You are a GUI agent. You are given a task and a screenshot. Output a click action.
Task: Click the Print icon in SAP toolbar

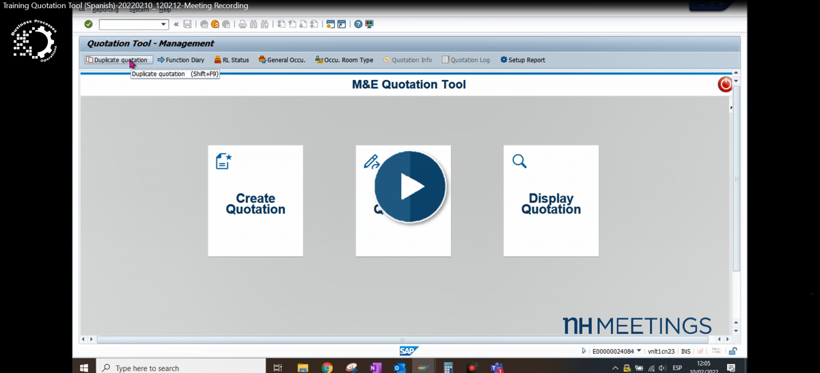coord(243,25)
